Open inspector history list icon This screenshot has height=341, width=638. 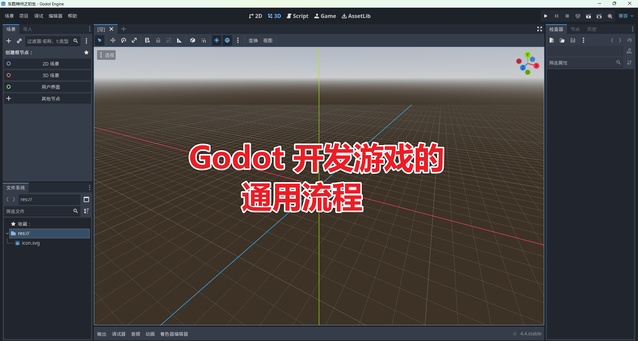point(629,41)
